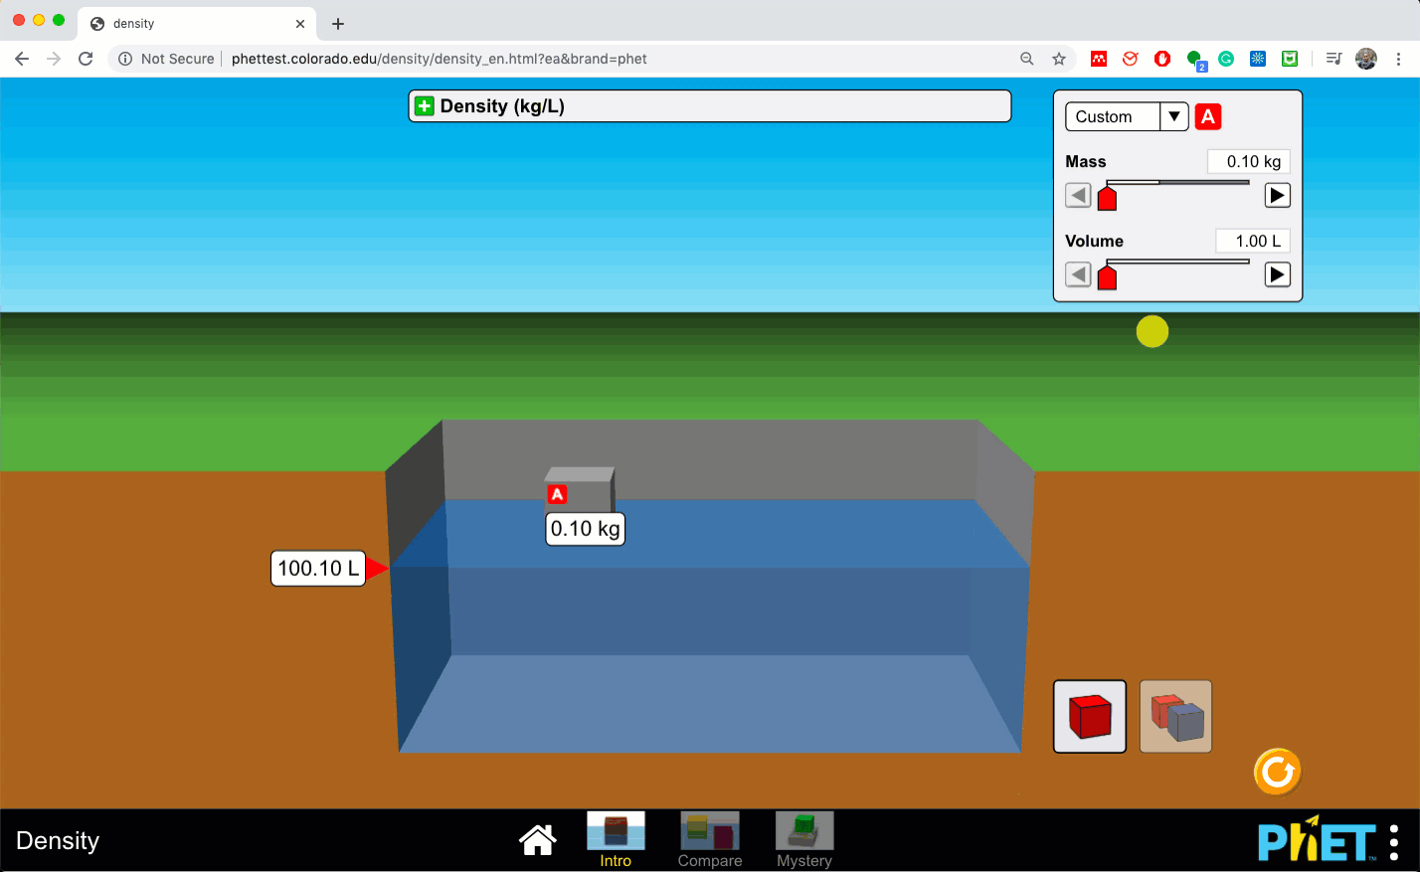This screenshot has height=872, width=1420.
Task: Bookmark the page with the star icon
Action: pos(1057,59)
